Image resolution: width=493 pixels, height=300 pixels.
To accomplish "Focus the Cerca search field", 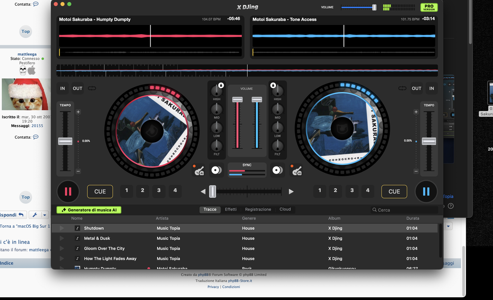I will (404, 210).
